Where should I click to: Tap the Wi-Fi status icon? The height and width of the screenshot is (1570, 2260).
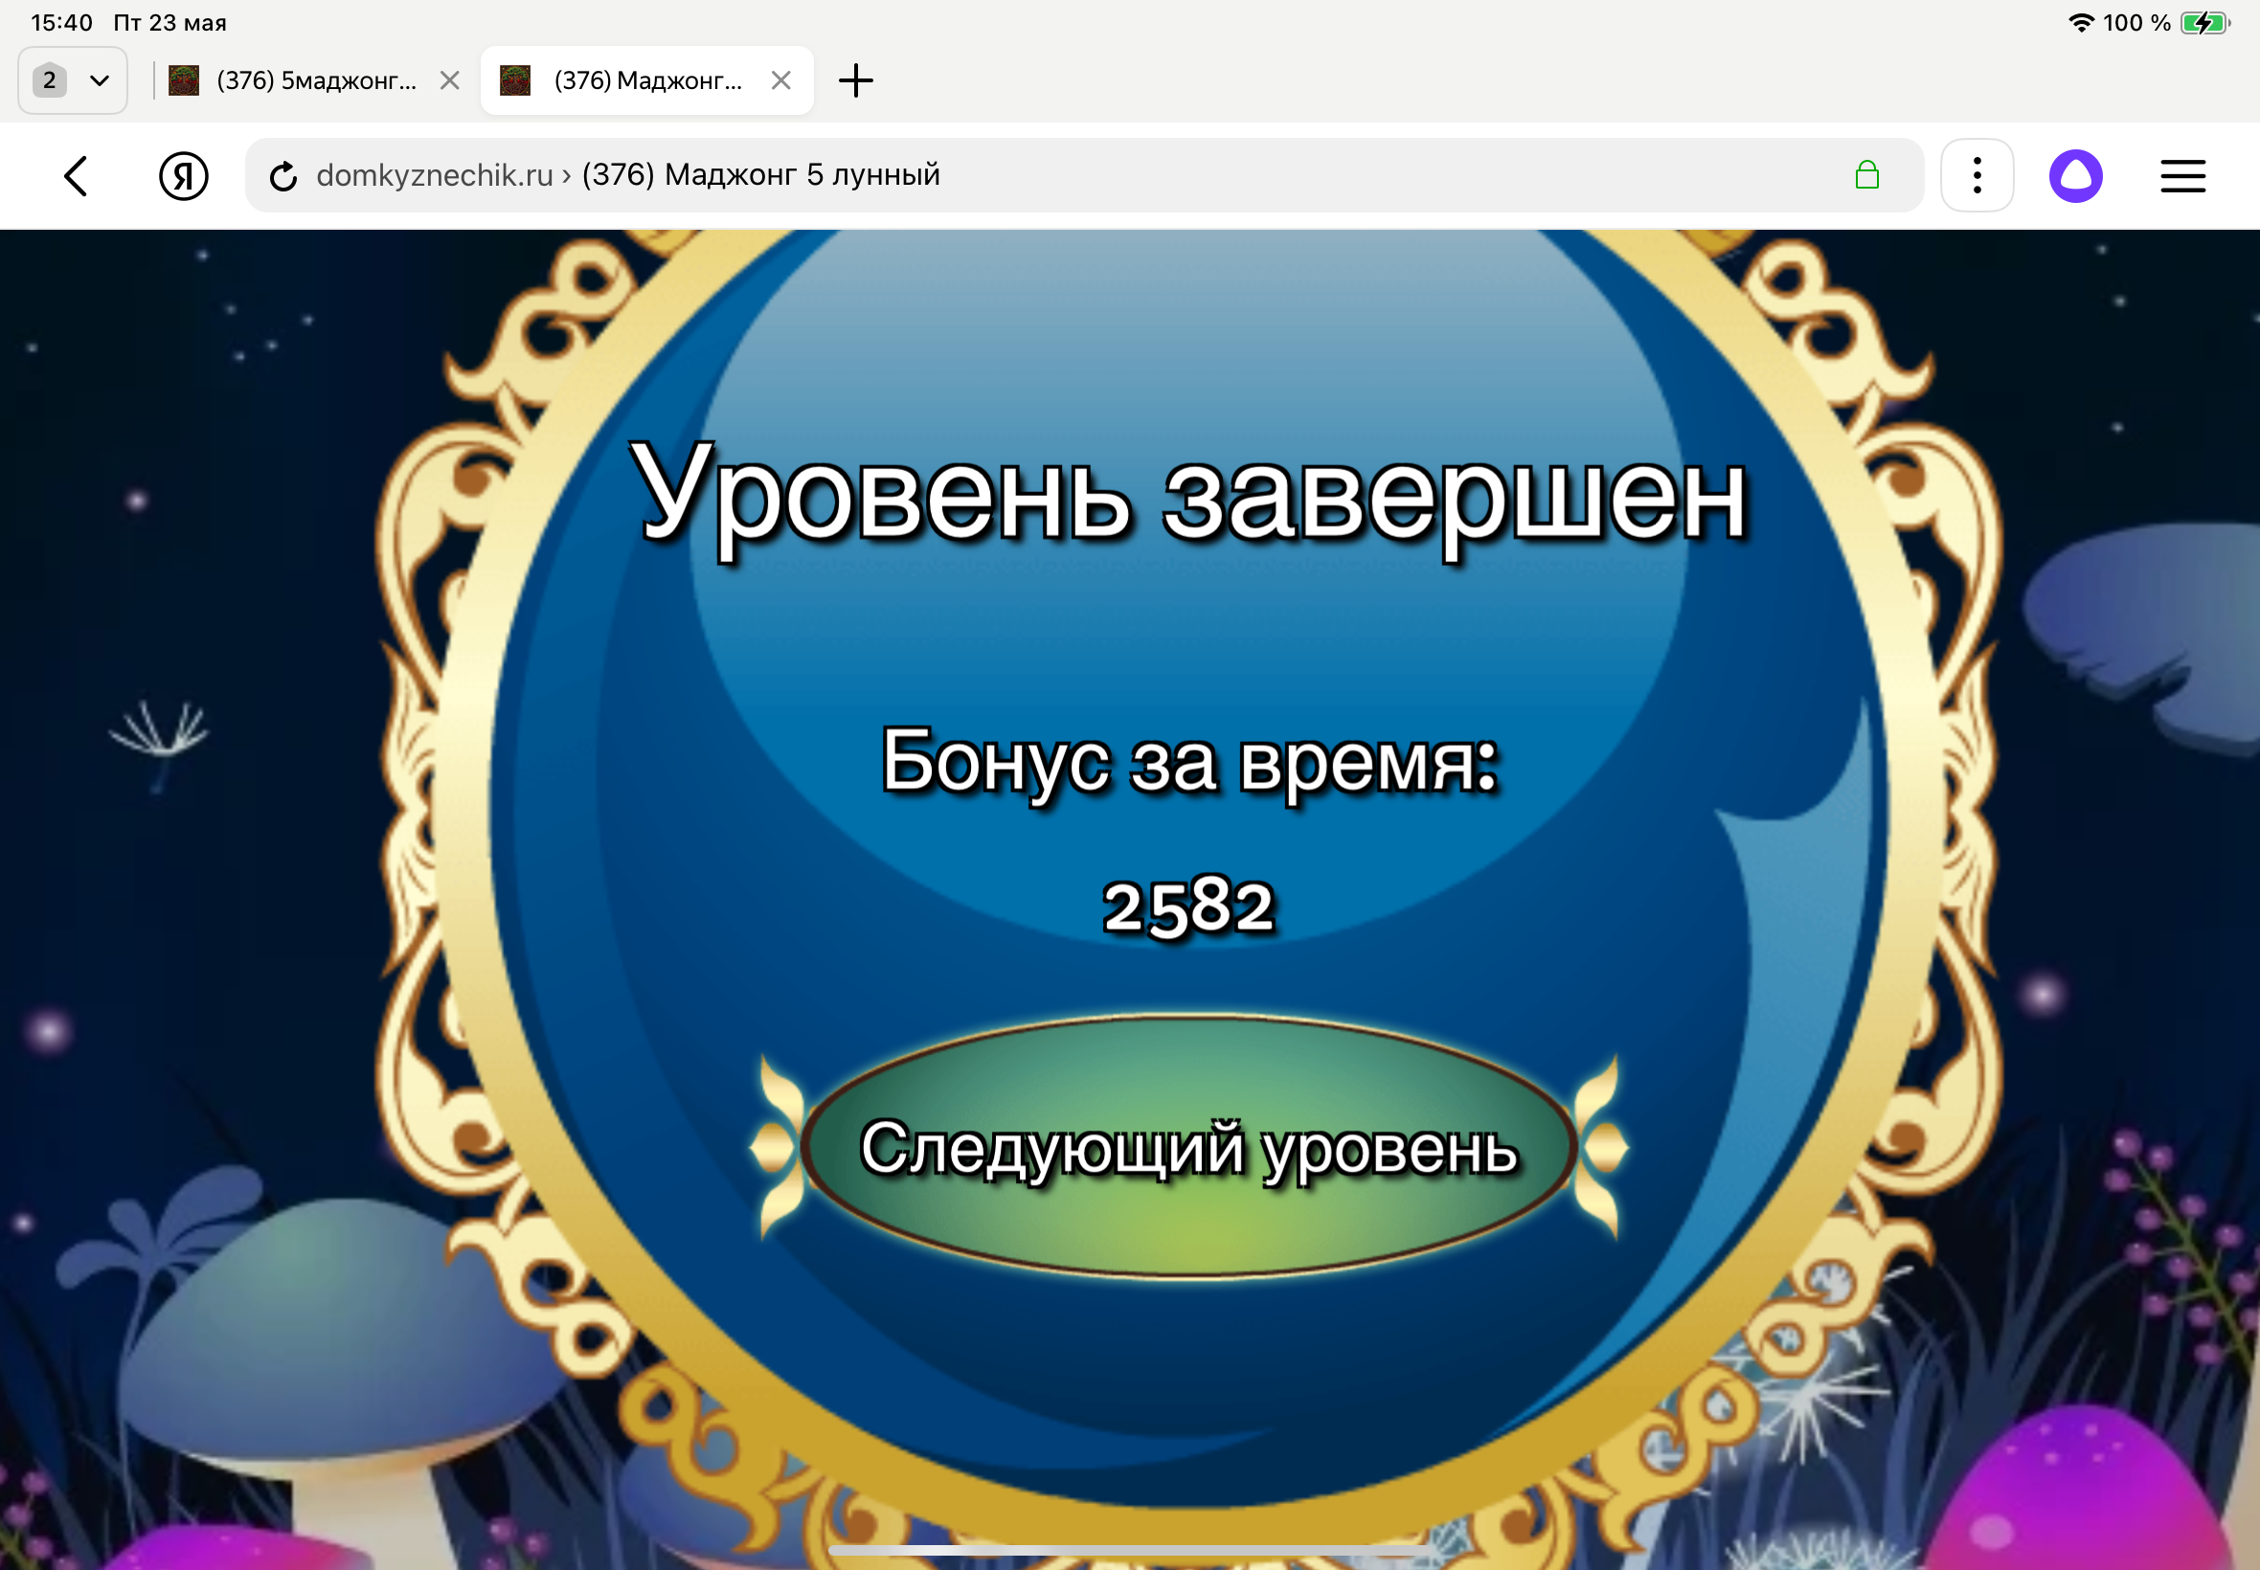[2080, 23]
